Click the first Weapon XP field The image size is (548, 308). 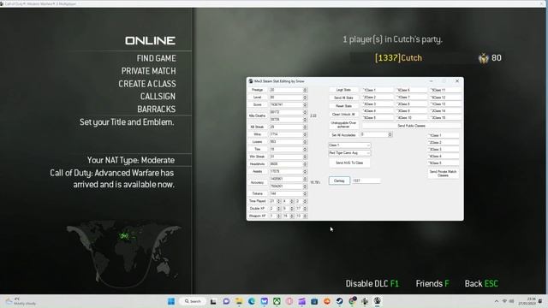coord(273,216)
